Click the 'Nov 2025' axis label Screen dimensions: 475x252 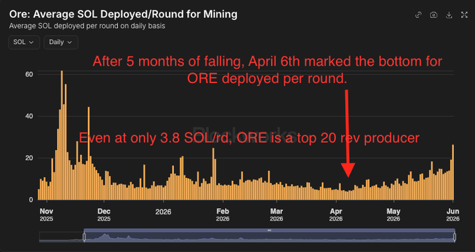(x=46, y=215)
